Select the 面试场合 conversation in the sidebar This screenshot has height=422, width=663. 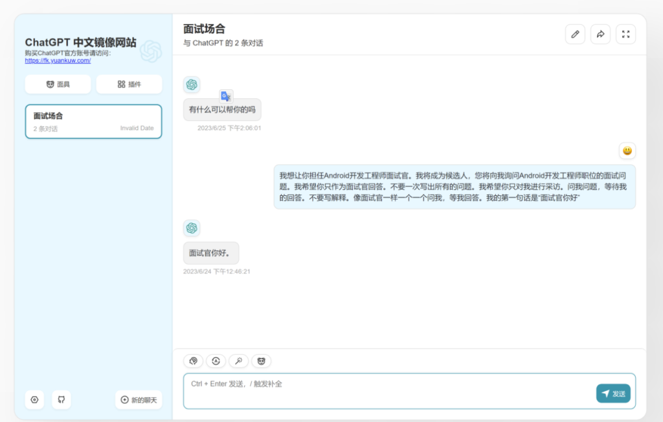93,121
